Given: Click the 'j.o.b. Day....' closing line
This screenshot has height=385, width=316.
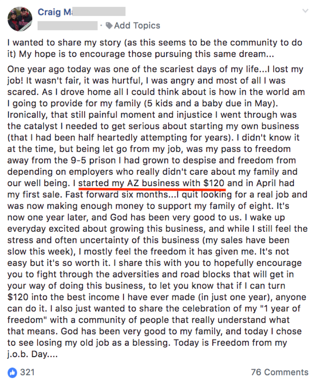Looking at the screenshot, I should tap(32, 354).
